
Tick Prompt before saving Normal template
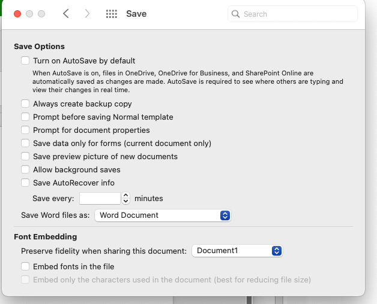point(25,117)
